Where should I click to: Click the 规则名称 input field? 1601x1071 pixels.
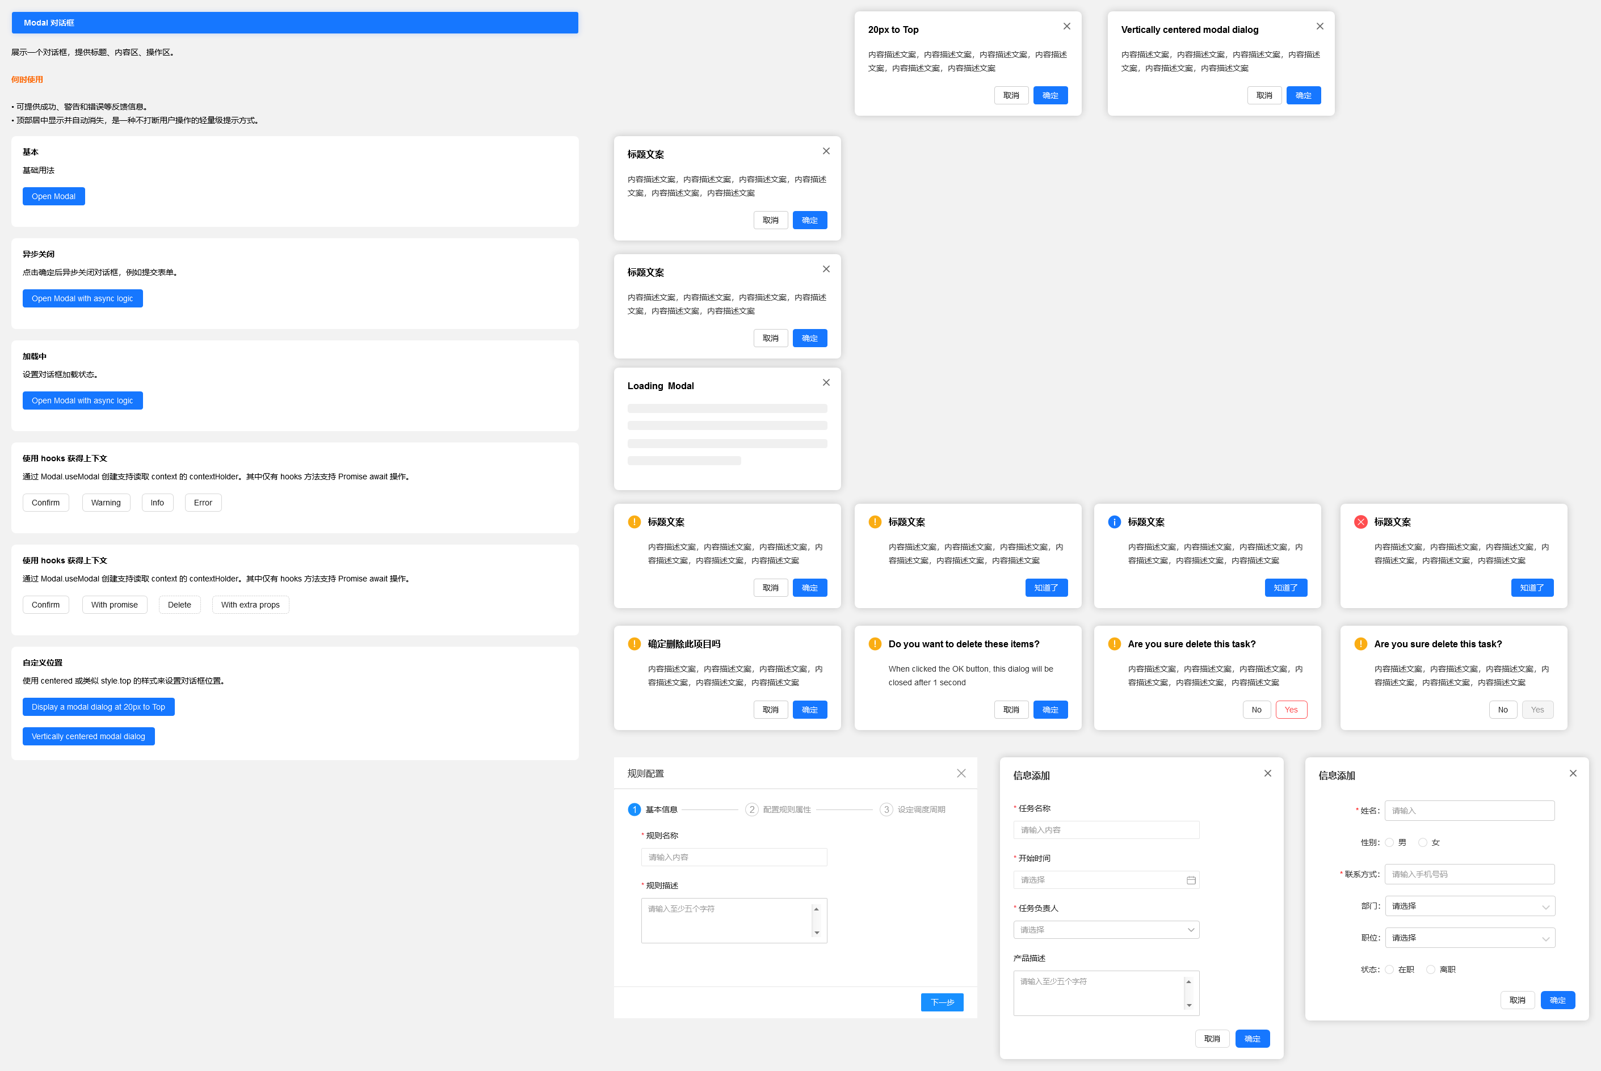point(734,857)
